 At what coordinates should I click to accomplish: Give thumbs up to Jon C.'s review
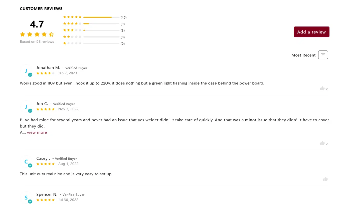coord(322,143)
